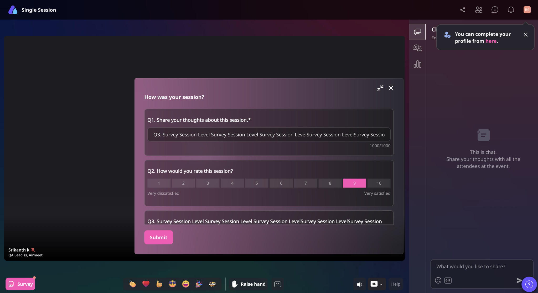Open the attendees people icon
This screenshot has height=293, width=538.
479,10
